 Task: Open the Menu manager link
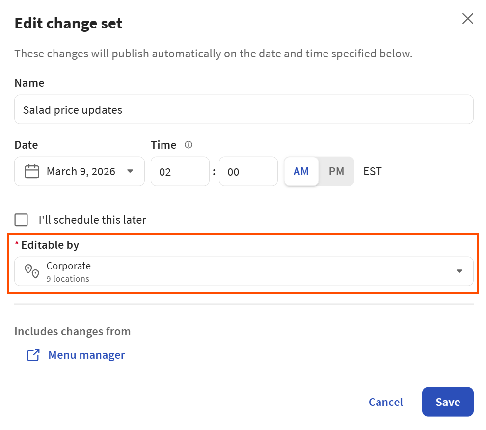coord(86,354)
